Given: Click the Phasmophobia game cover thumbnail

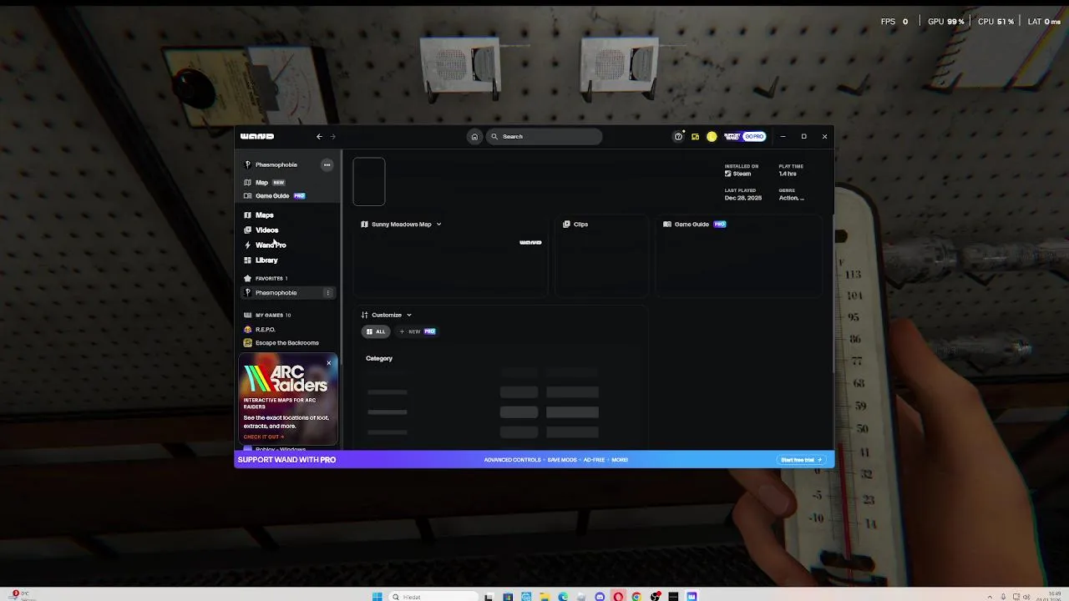Looking at the screenshot, I should pos(369,182).
